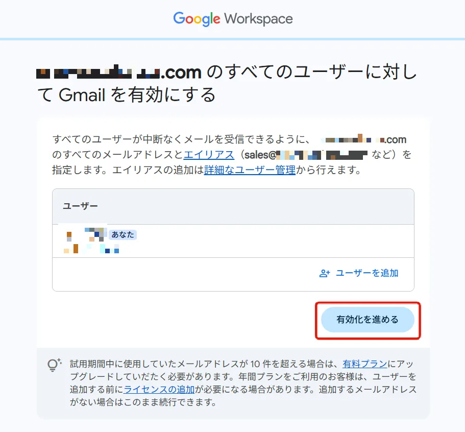This screenshot has height=432, width=465.
Task: Open the エイリアス link
Action: click(x=209, y=155)
